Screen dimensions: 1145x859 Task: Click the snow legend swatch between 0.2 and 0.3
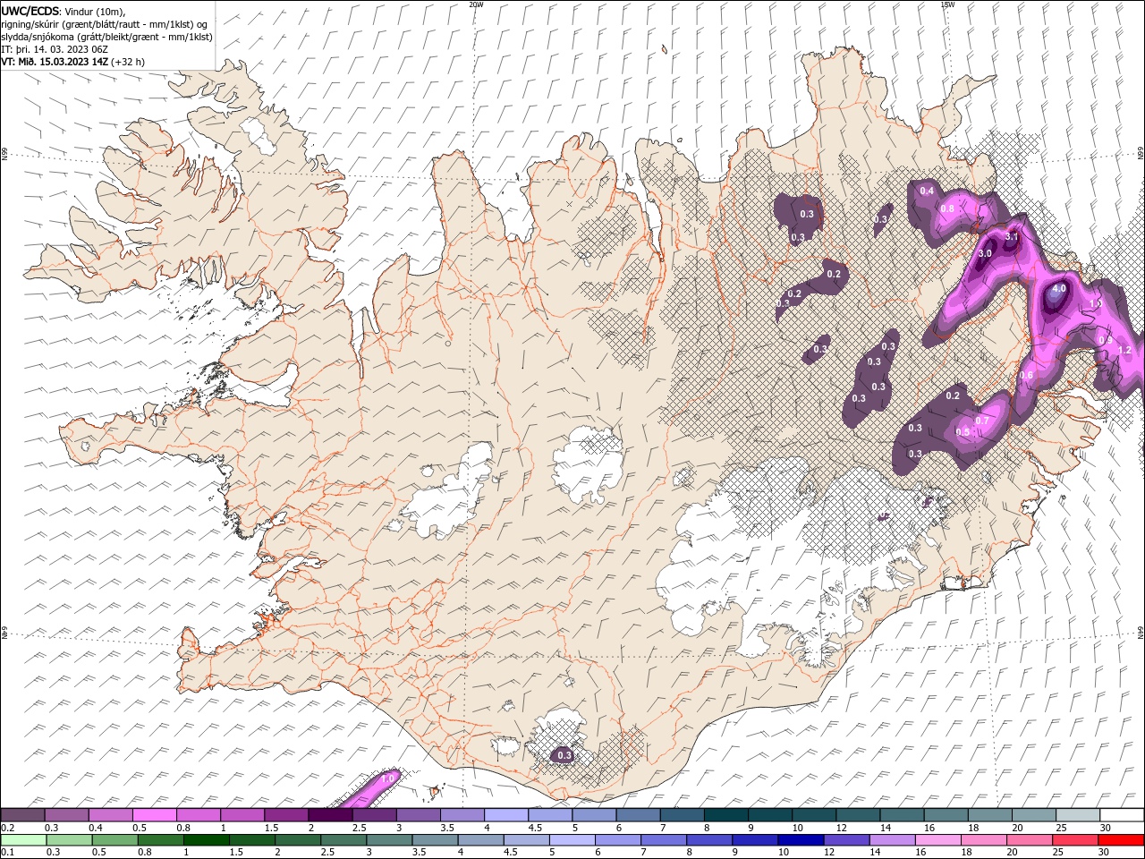point(23,815)
